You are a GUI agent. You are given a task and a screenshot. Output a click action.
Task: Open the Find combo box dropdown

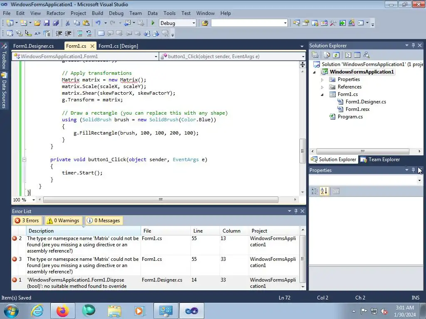point(285,23)
